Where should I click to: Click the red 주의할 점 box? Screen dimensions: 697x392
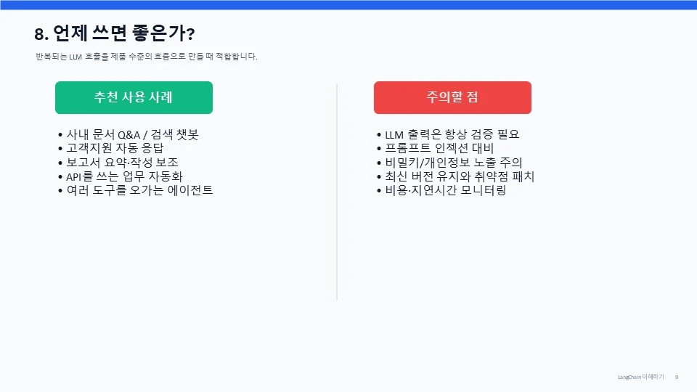pyautogui.click(x=452, y=97)
